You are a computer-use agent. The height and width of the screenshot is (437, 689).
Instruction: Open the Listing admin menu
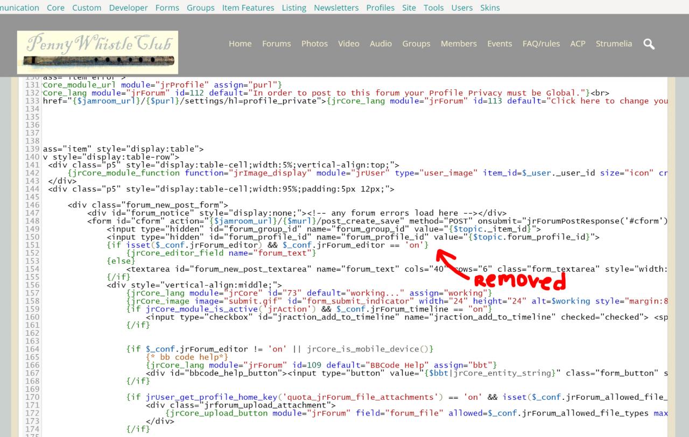(x=294, y=8)
